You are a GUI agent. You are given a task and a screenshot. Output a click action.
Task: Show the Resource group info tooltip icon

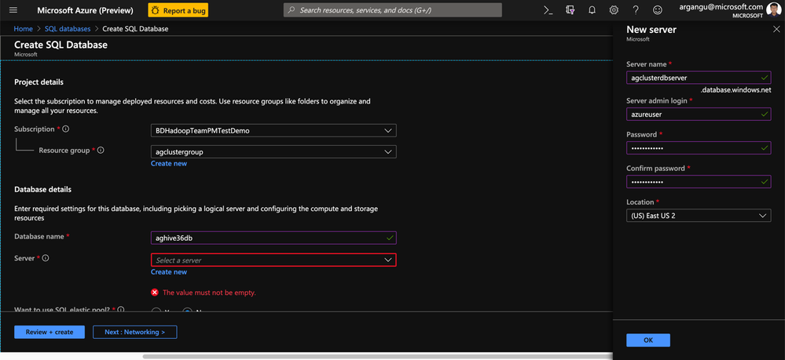(101, 150)
